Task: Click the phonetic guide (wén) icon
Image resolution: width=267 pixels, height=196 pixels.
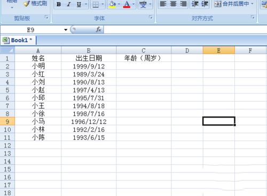Action: [143, 4]
